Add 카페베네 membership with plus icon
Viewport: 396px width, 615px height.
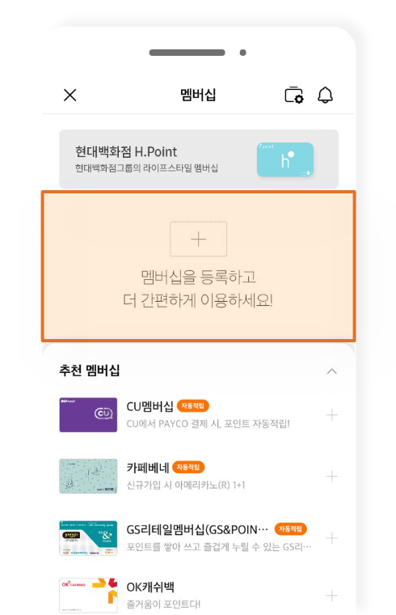click(x=332, y=476)
